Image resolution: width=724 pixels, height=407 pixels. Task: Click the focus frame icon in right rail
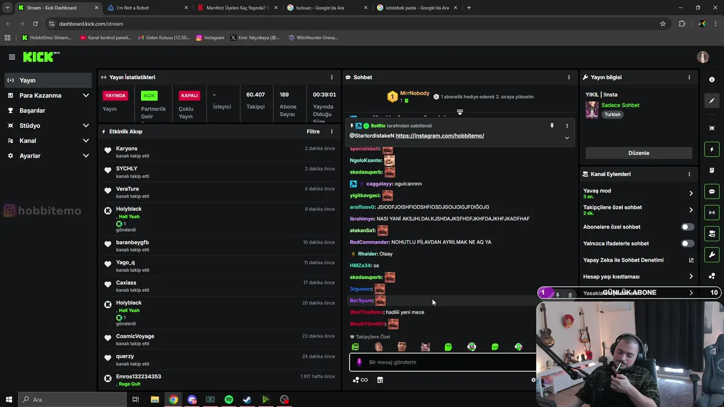pos(712,128)
